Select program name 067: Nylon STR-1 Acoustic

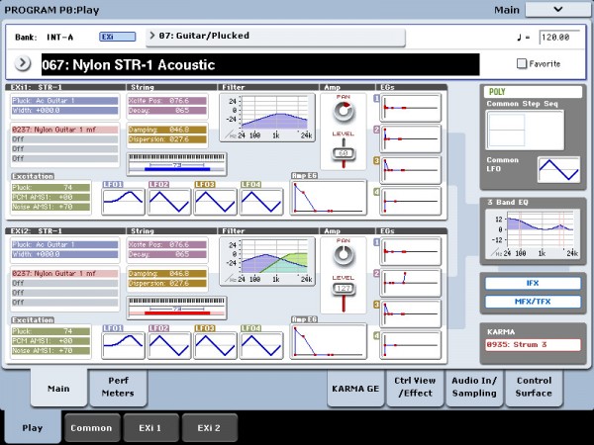(260, 64)
